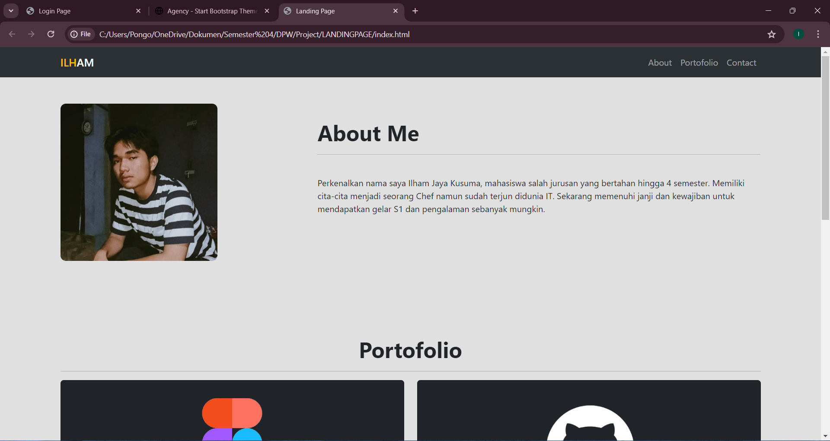Expand the tab search dropdown arrow

tap(11, 11)
